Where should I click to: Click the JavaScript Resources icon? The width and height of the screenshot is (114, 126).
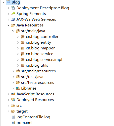[x=13, y=94]
